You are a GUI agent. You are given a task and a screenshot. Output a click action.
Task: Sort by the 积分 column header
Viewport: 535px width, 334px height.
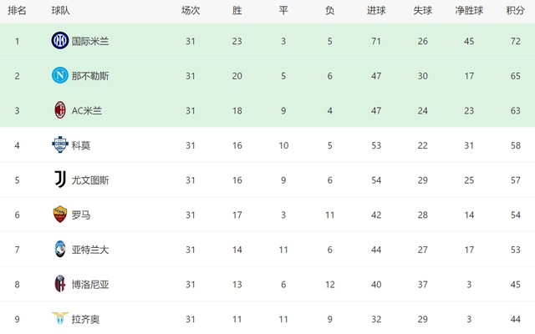pos(515,11)
